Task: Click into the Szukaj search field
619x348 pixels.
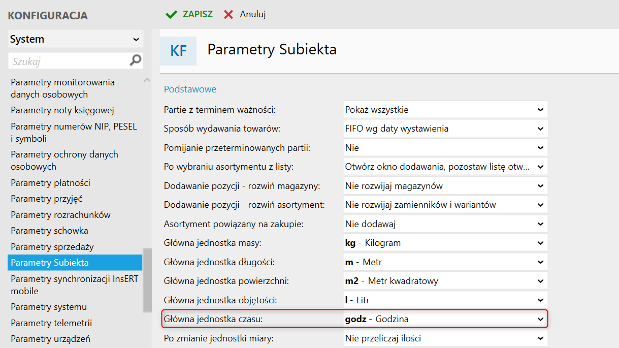Action: click(x=69, y=61)
